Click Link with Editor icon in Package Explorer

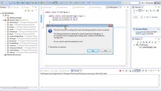(28, 11)
